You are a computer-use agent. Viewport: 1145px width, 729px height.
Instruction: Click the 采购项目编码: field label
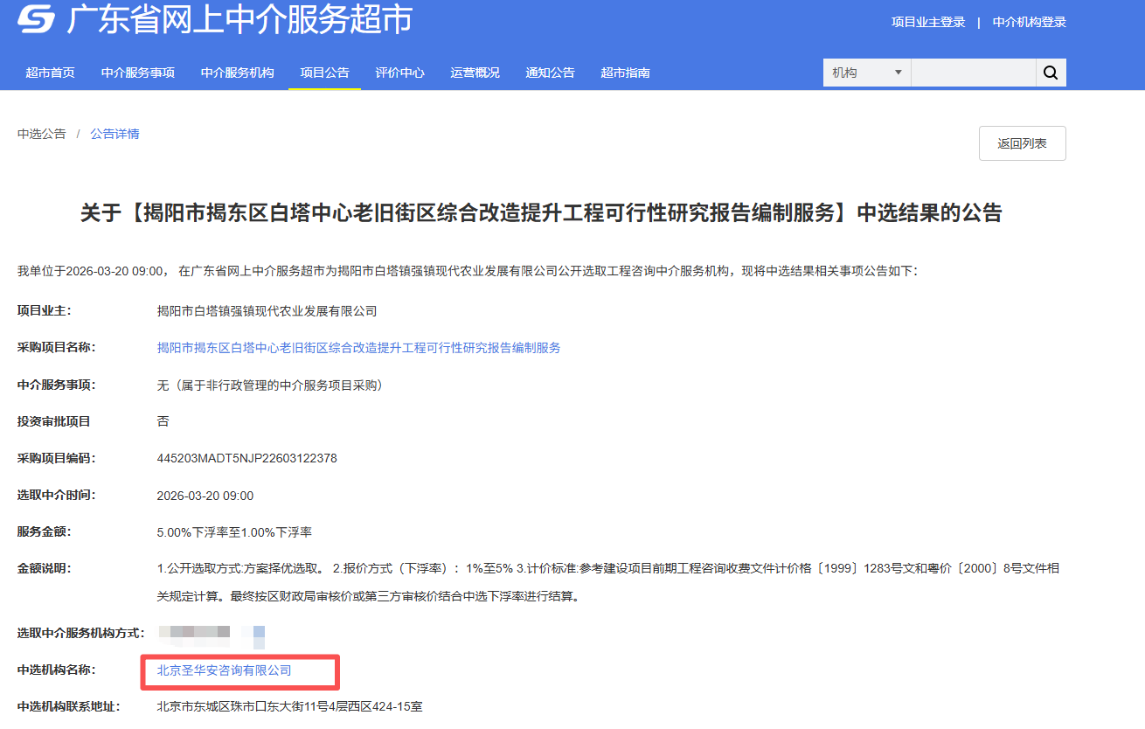[57, 458]
